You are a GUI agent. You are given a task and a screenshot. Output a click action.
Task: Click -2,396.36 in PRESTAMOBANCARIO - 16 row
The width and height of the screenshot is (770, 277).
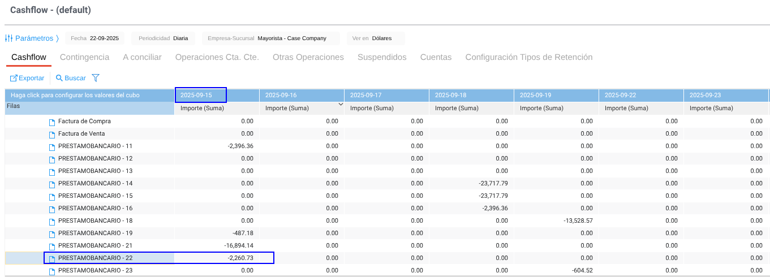click(495, 208)
